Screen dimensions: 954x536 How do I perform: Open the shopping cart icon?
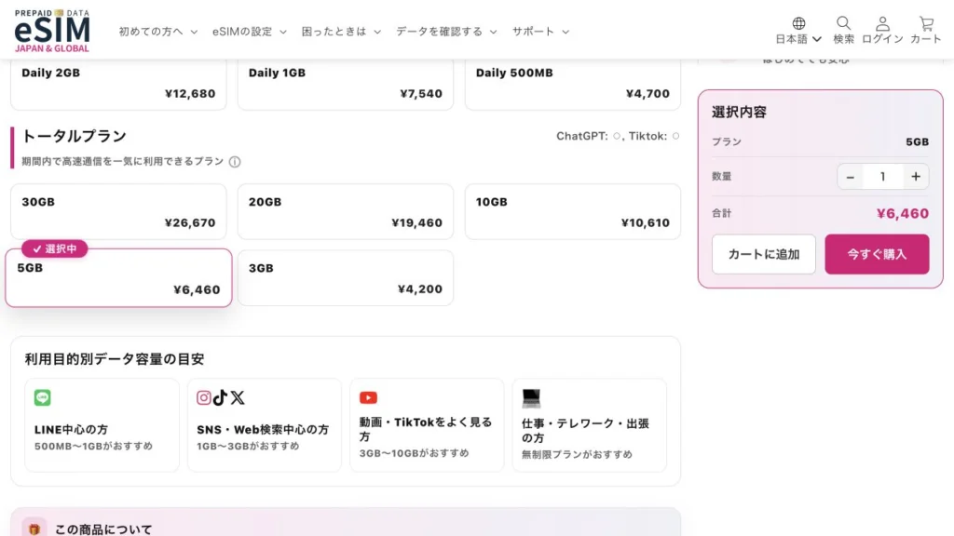click(x=926, y=23)
